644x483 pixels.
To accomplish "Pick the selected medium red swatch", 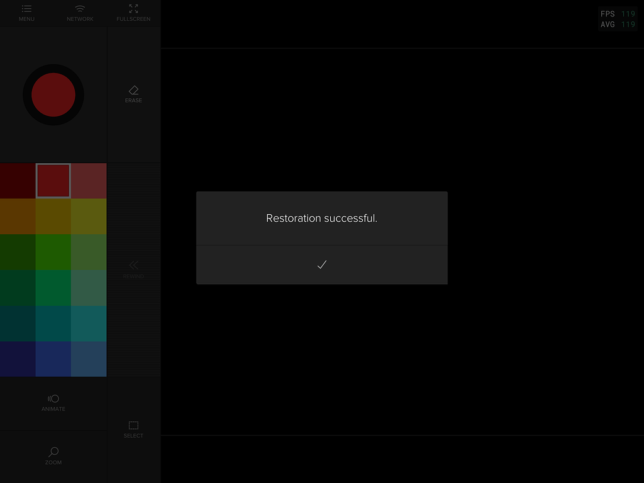I will pos(53,181).
